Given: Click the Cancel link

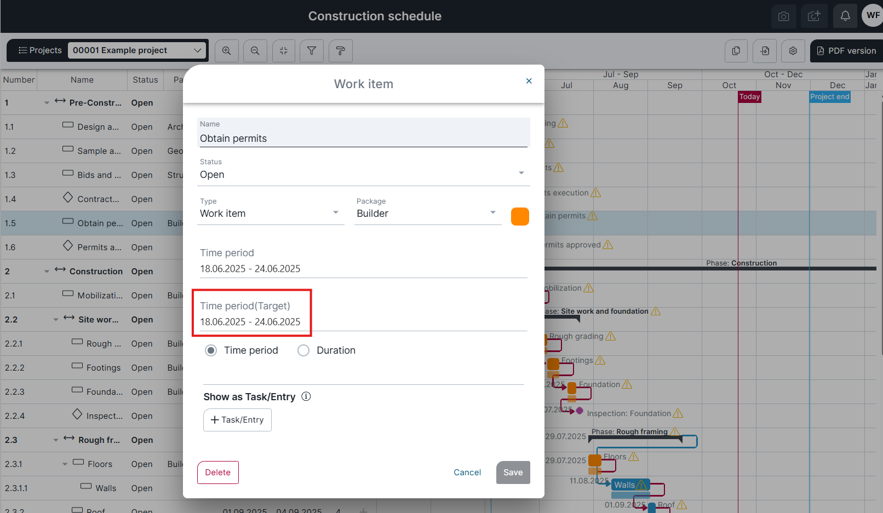Looking at the screenshot, I should pos(467,472).
